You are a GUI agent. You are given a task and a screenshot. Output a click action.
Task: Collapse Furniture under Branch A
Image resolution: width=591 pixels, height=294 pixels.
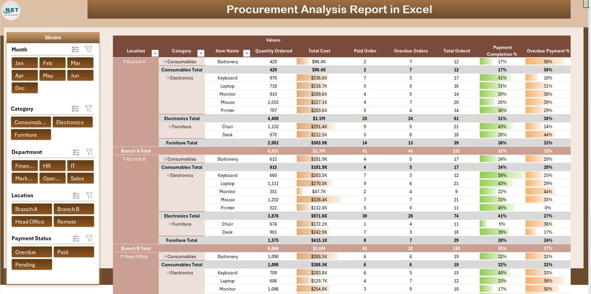170,126
